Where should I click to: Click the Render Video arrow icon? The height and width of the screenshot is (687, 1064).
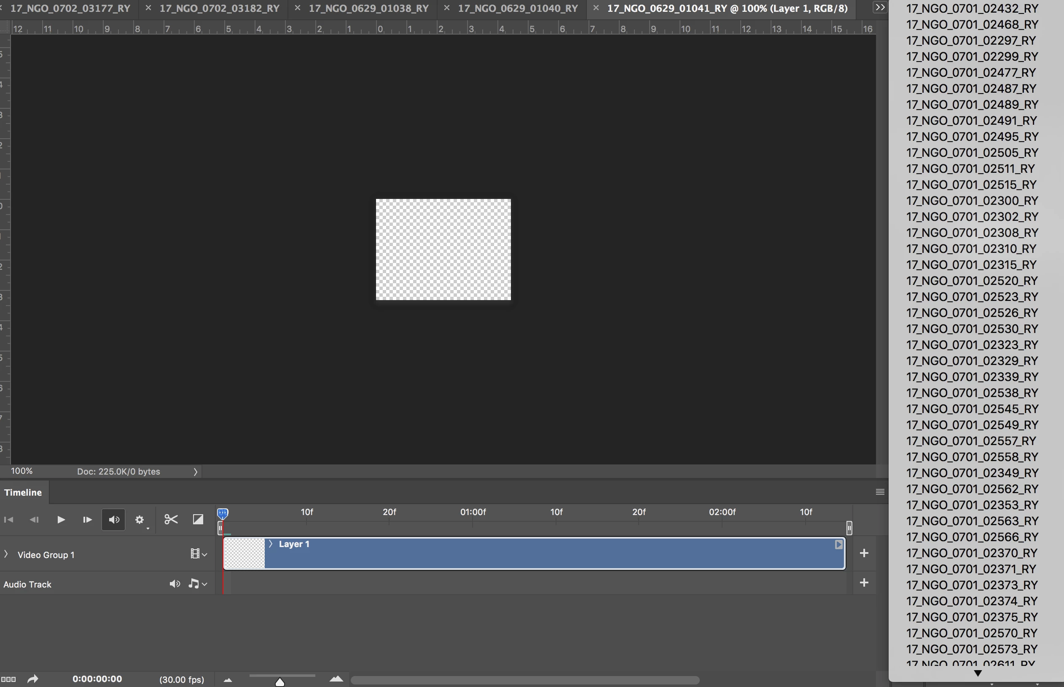[x=32, y=679]
